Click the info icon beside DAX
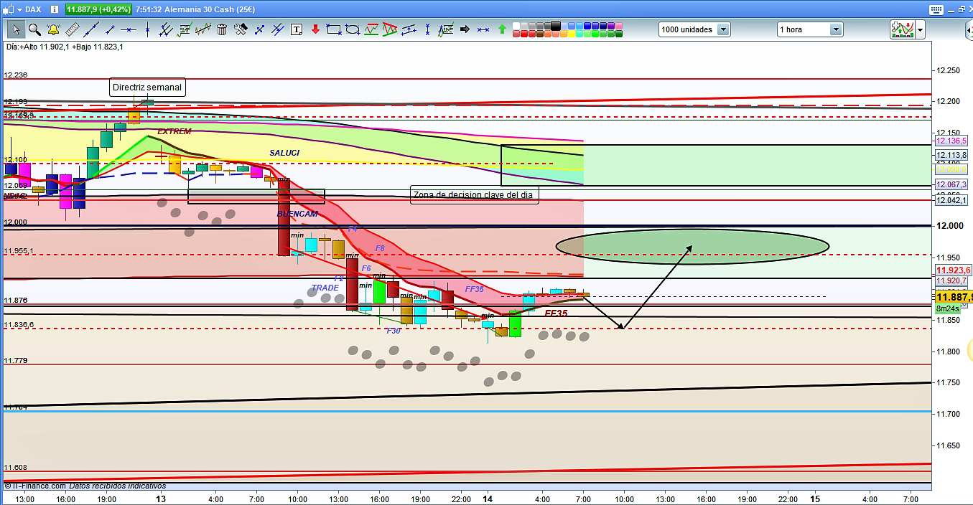This screenshot has height=505, width=973. [x=55, y=9]
